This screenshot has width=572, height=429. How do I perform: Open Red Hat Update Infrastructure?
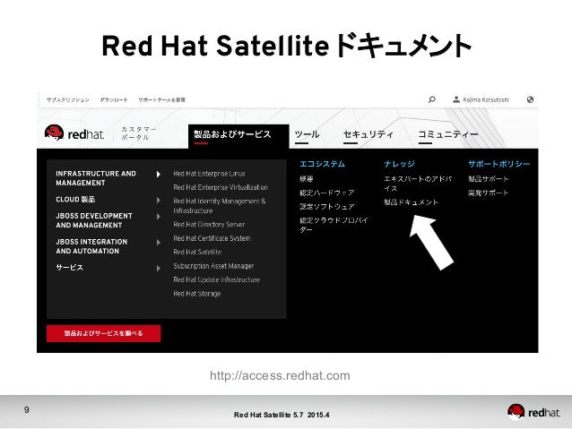(217, 280)
